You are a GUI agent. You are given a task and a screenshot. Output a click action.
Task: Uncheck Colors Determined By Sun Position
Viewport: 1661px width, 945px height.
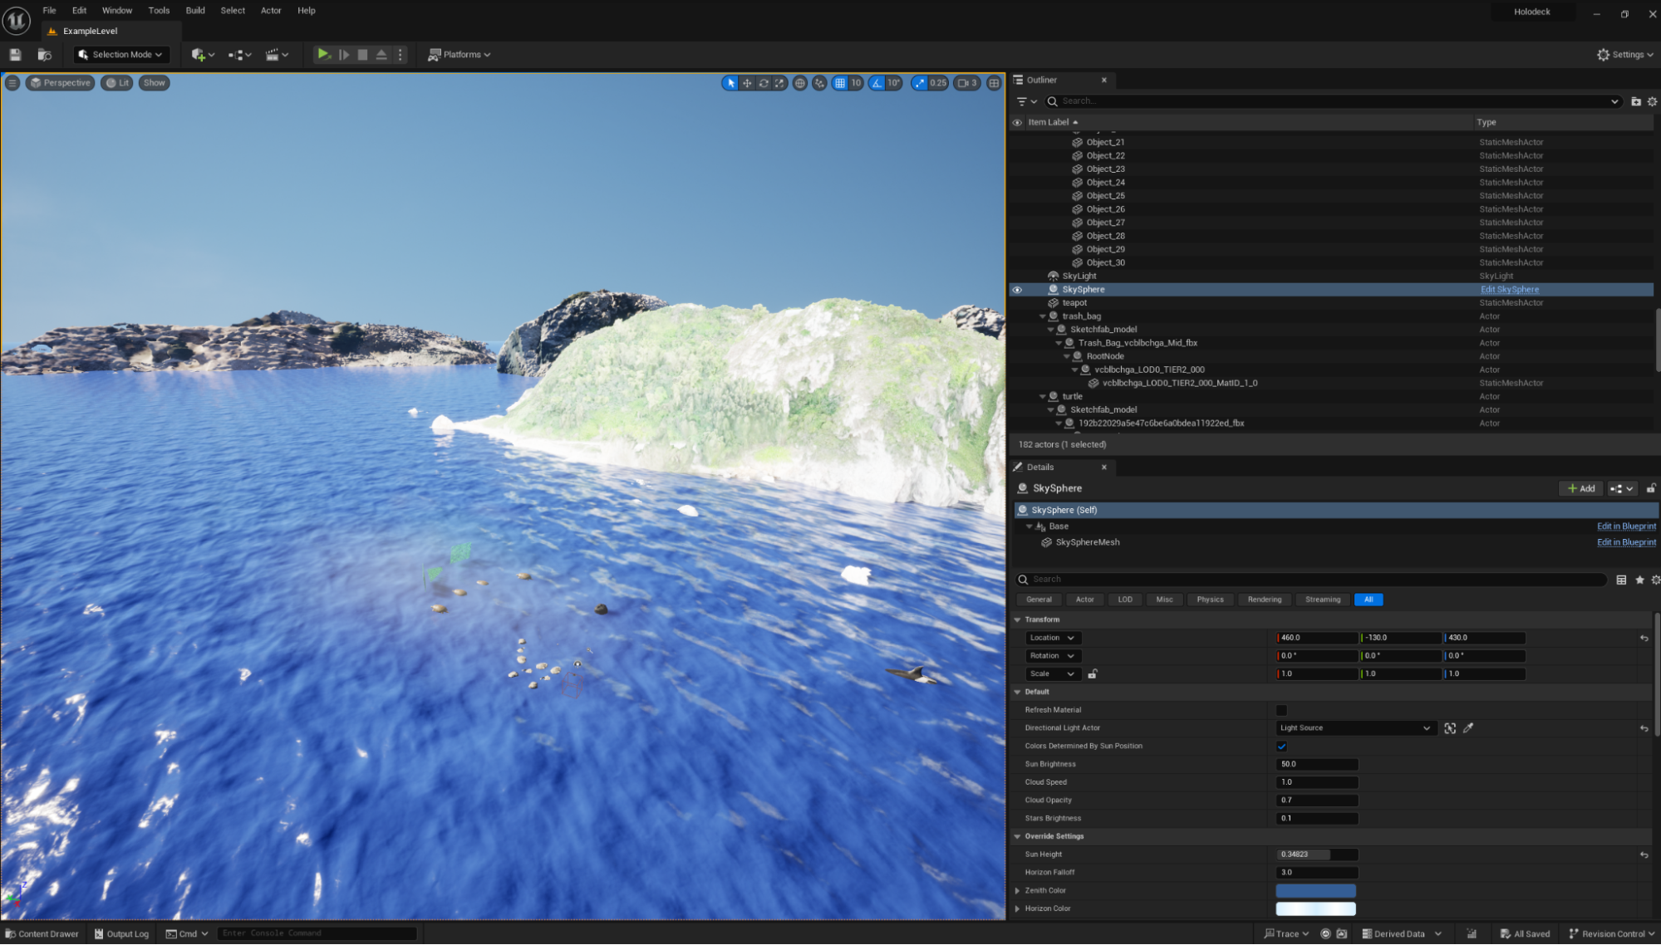pos(1281,746)
